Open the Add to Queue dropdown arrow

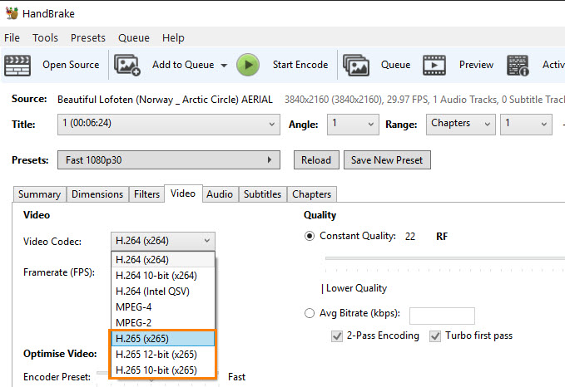[224, 66]
